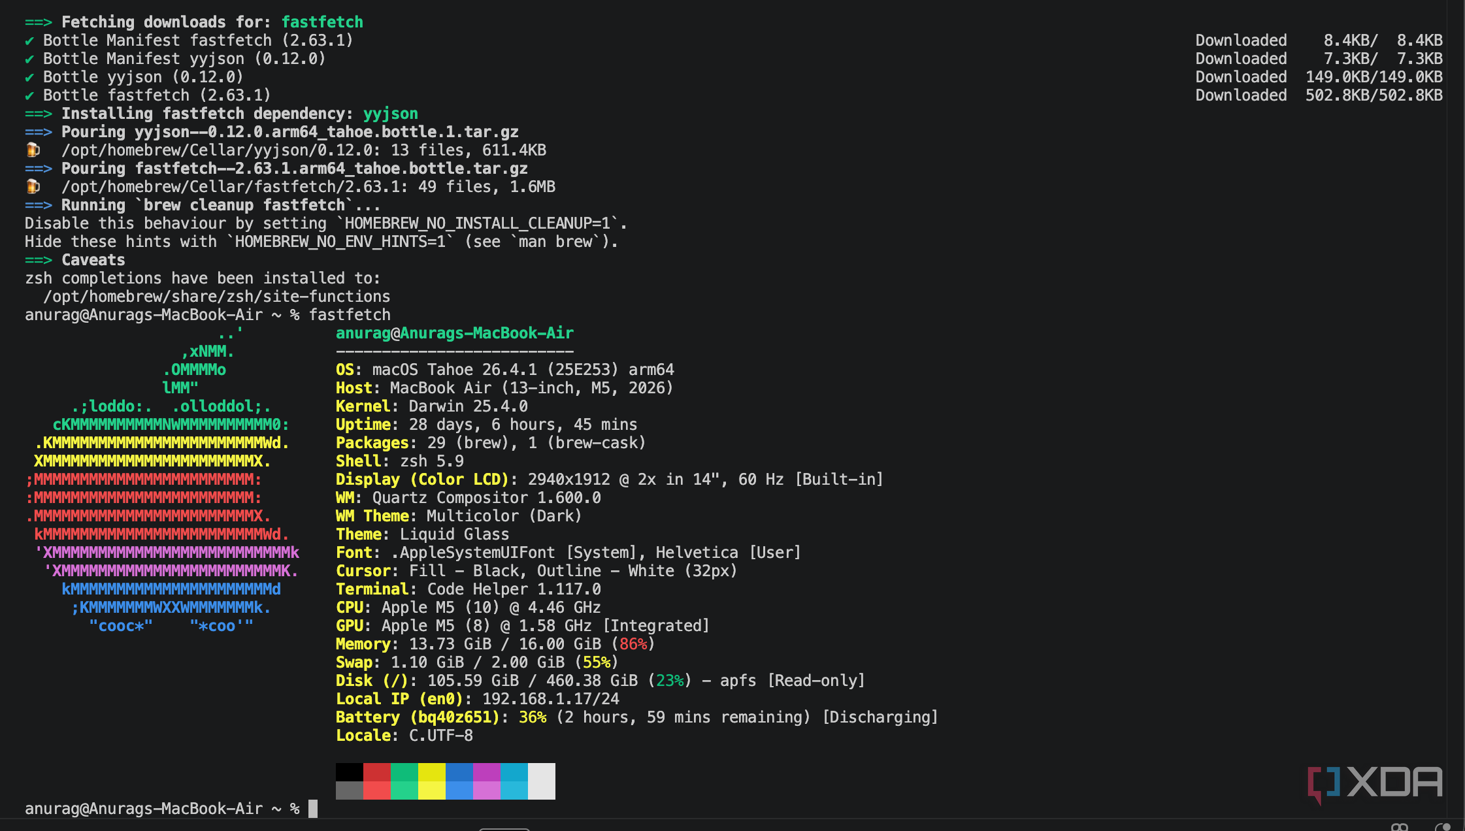Click the arrow before Fetching downloads
Image resolution: width=1465 pixels, height=831 pixels.
[x=39, y=22]
